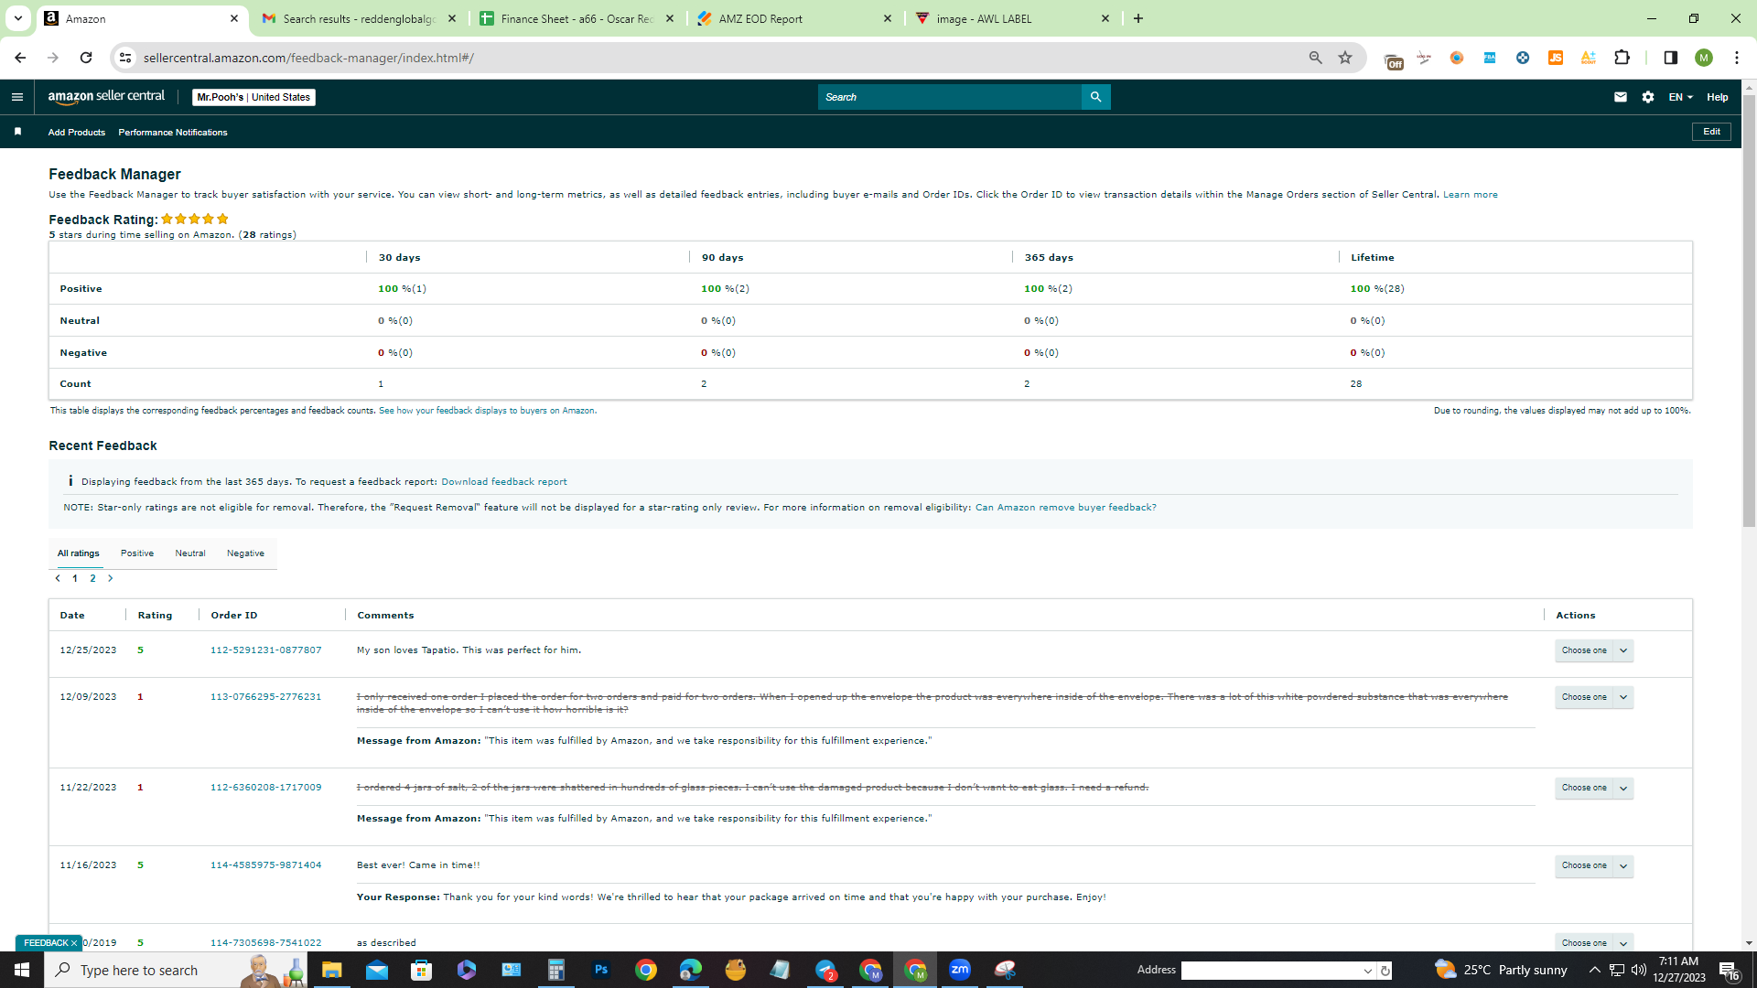Click Download feedback report link
This screenshot has height=988, width=1757.
(x=504, y=482)
